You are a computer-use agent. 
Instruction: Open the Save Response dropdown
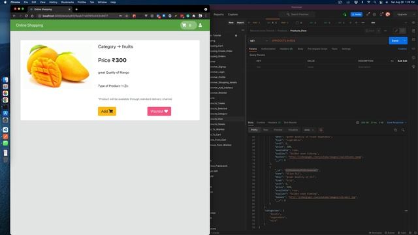pos(396,123)
